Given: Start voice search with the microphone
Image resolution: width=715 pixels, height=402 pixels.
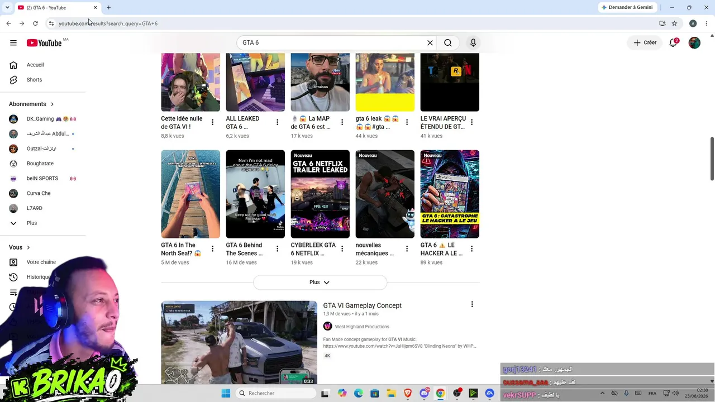Looking at the screenshot, I should (473, 43).
